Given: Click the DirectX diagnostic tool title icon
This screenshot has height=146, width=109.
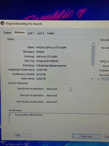Looking at the screenshot, I should click(3, 23).
